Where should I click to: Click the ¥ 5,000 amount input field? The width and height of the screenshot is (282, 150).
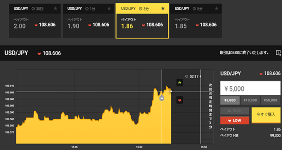[250, 88]
